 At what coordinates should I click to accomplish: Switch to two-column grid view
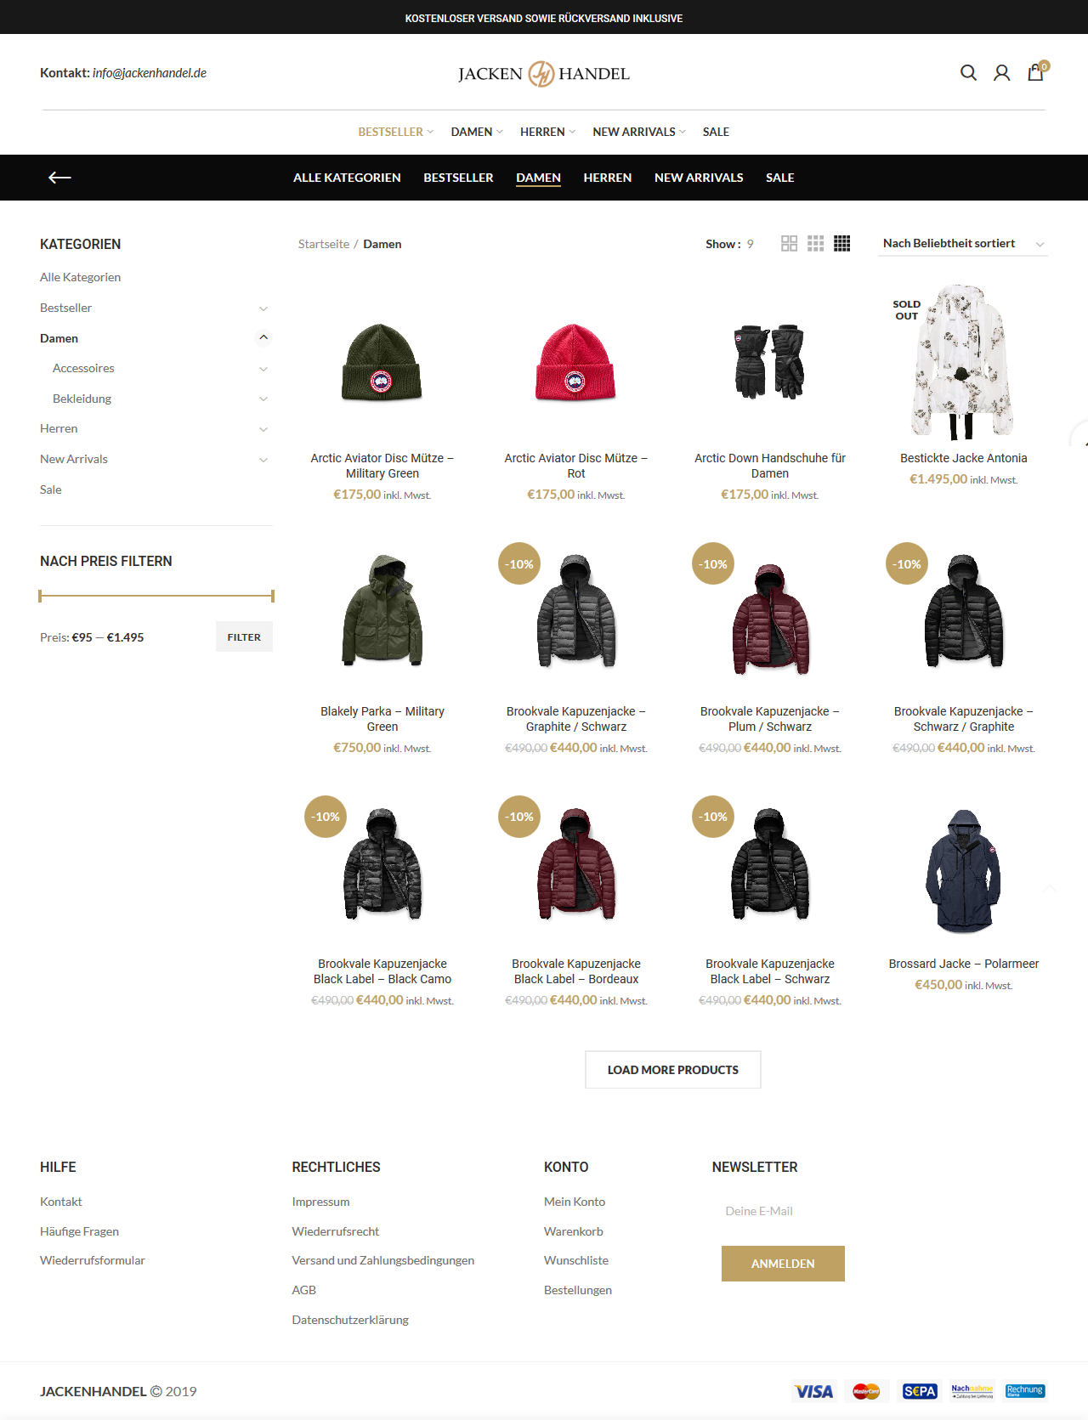[x=789, y=244]
